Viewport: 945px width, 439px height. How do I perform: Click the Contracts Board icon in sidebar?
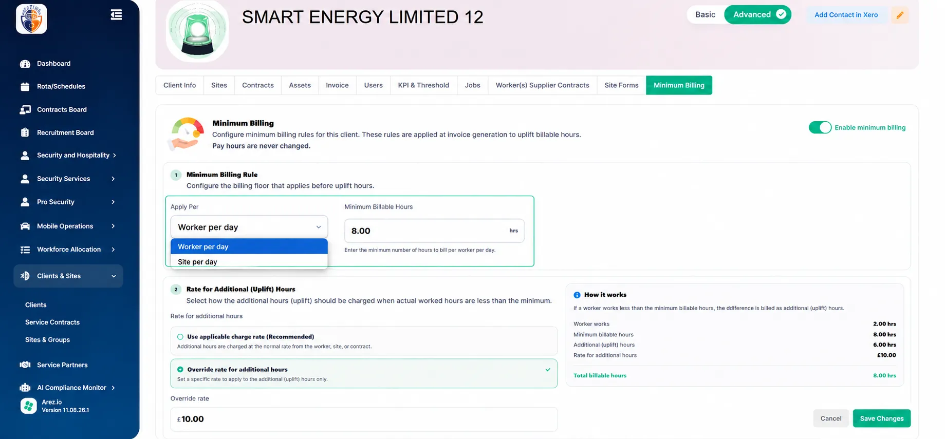[25, 109]
